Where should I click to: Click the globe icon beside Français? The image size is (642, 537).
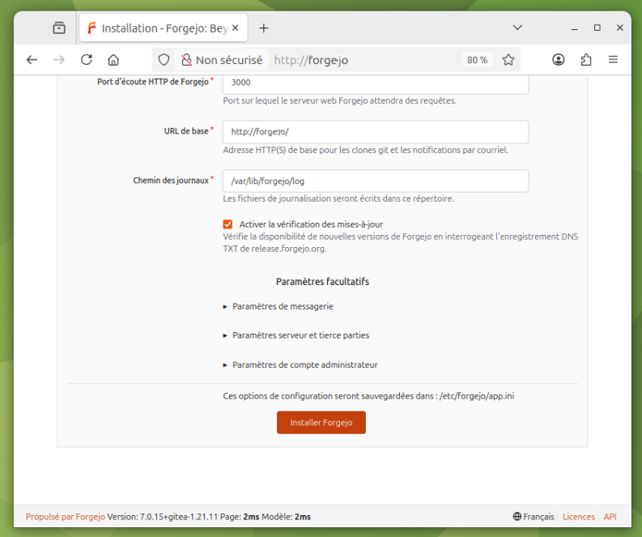pyautogui.click(x=517, y=517)
